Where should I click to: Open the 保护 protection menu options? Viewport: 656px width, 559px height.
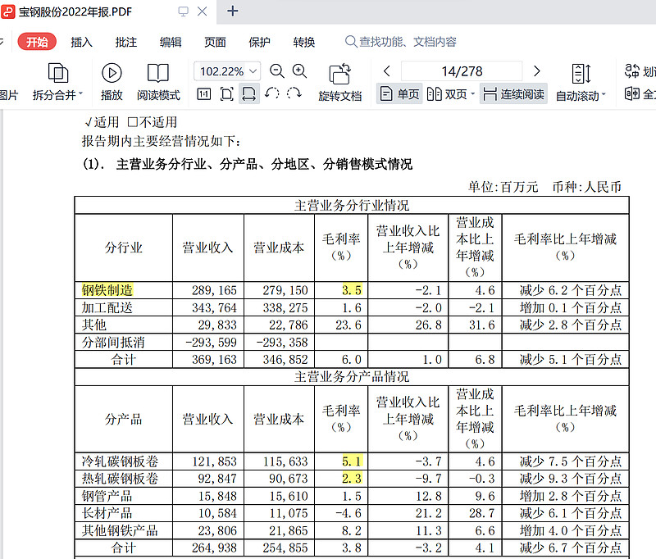click(x=259, y=42)
